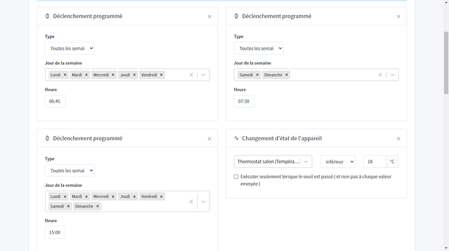
Task: Click the device state change pulse icon
Action: click(x=236, y=138)
